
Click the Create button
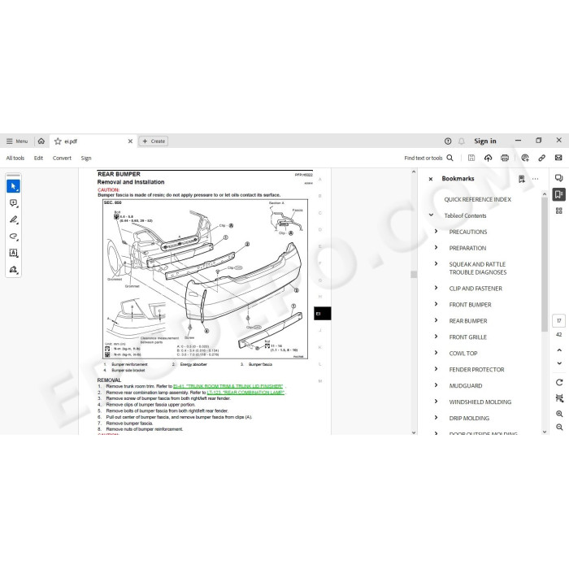154,141
